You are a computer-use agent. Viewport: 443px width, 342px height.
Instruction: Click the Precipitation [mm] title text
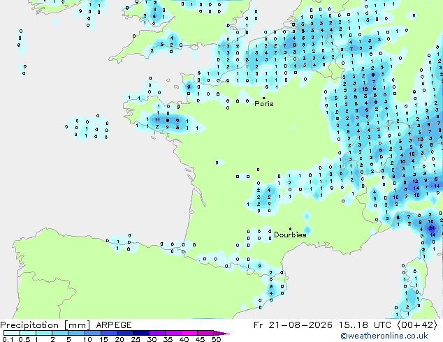[45, 325]
